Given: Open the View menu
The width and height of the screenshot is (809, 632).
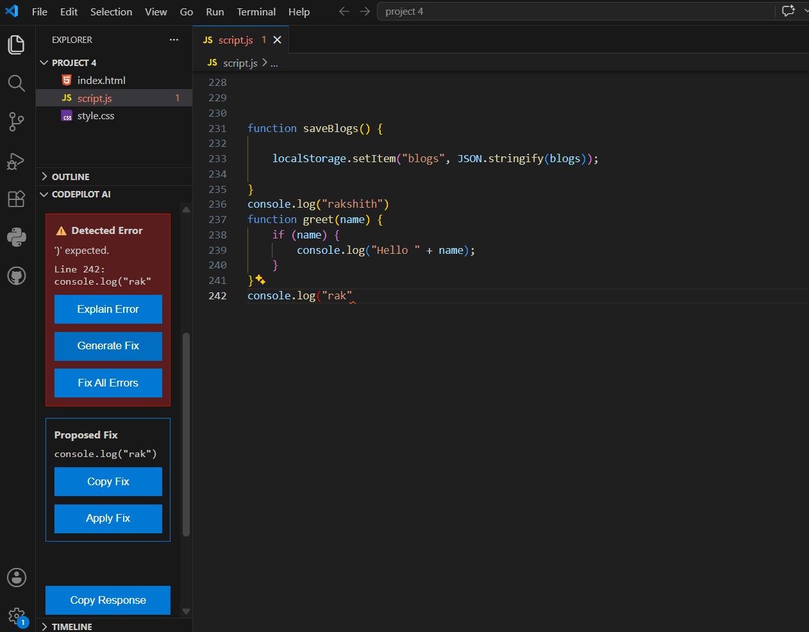Looking at the screenshot, I should (156, 12).
